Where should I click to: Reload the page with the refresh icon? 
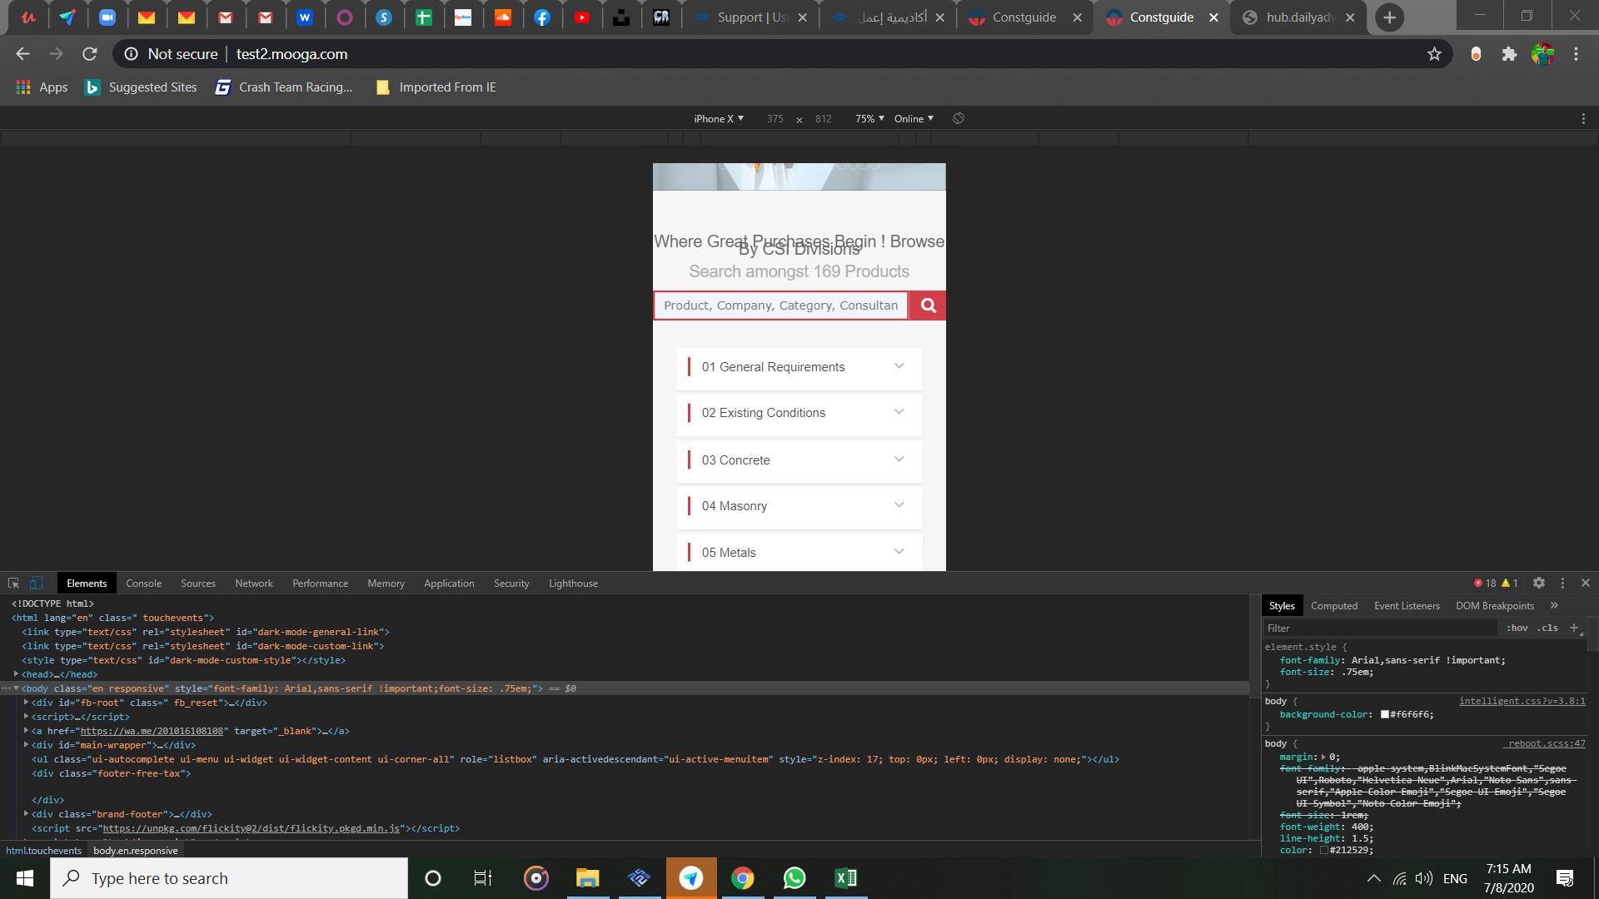coord(90,54)
